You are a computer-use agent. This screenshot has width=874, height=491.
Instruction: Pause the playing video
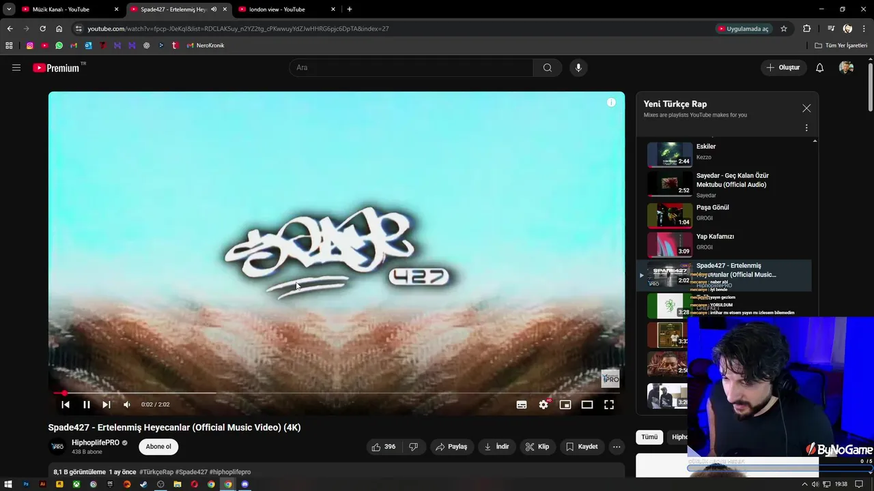click(86, 404)
